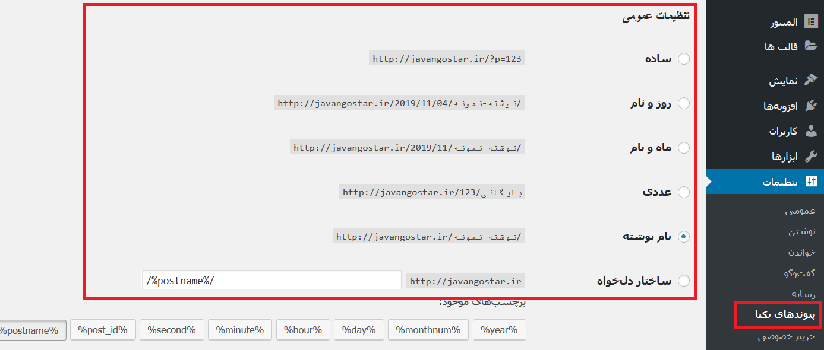824x350 pixels.
Task: Click the %monthnum% tag button
Action: 428,330
